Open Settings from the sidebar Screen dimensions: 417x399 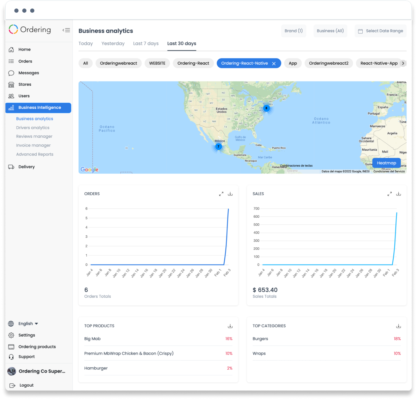[x=26, y=335]
